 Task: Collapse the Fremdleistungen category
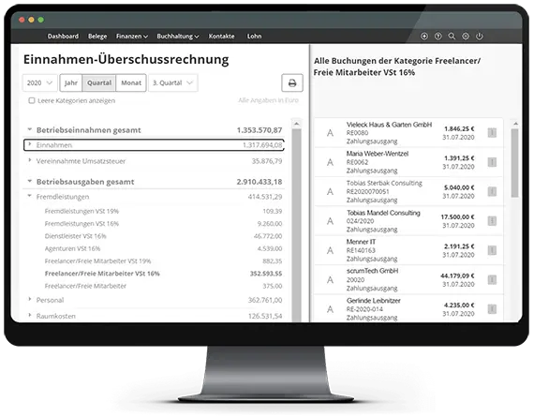coord(30,196)
